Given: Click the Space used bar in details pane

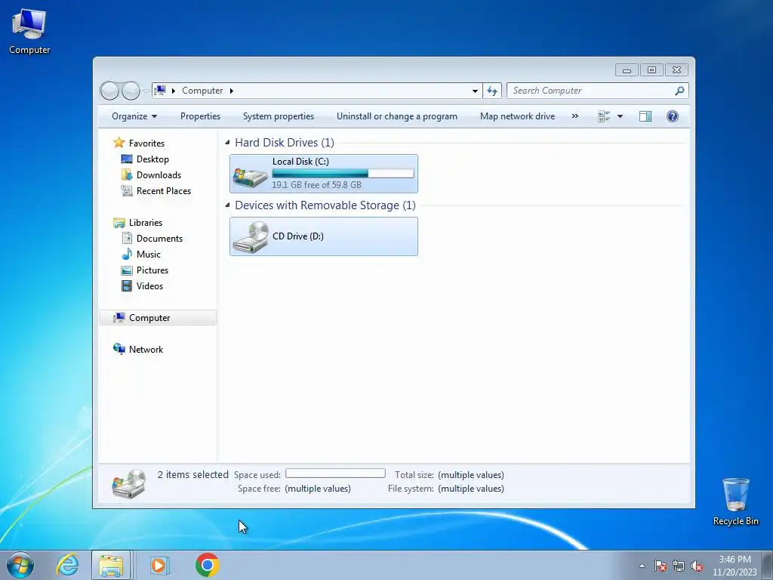Looking at the screenshot, I should pyautogui.click(x=335, y=474).
